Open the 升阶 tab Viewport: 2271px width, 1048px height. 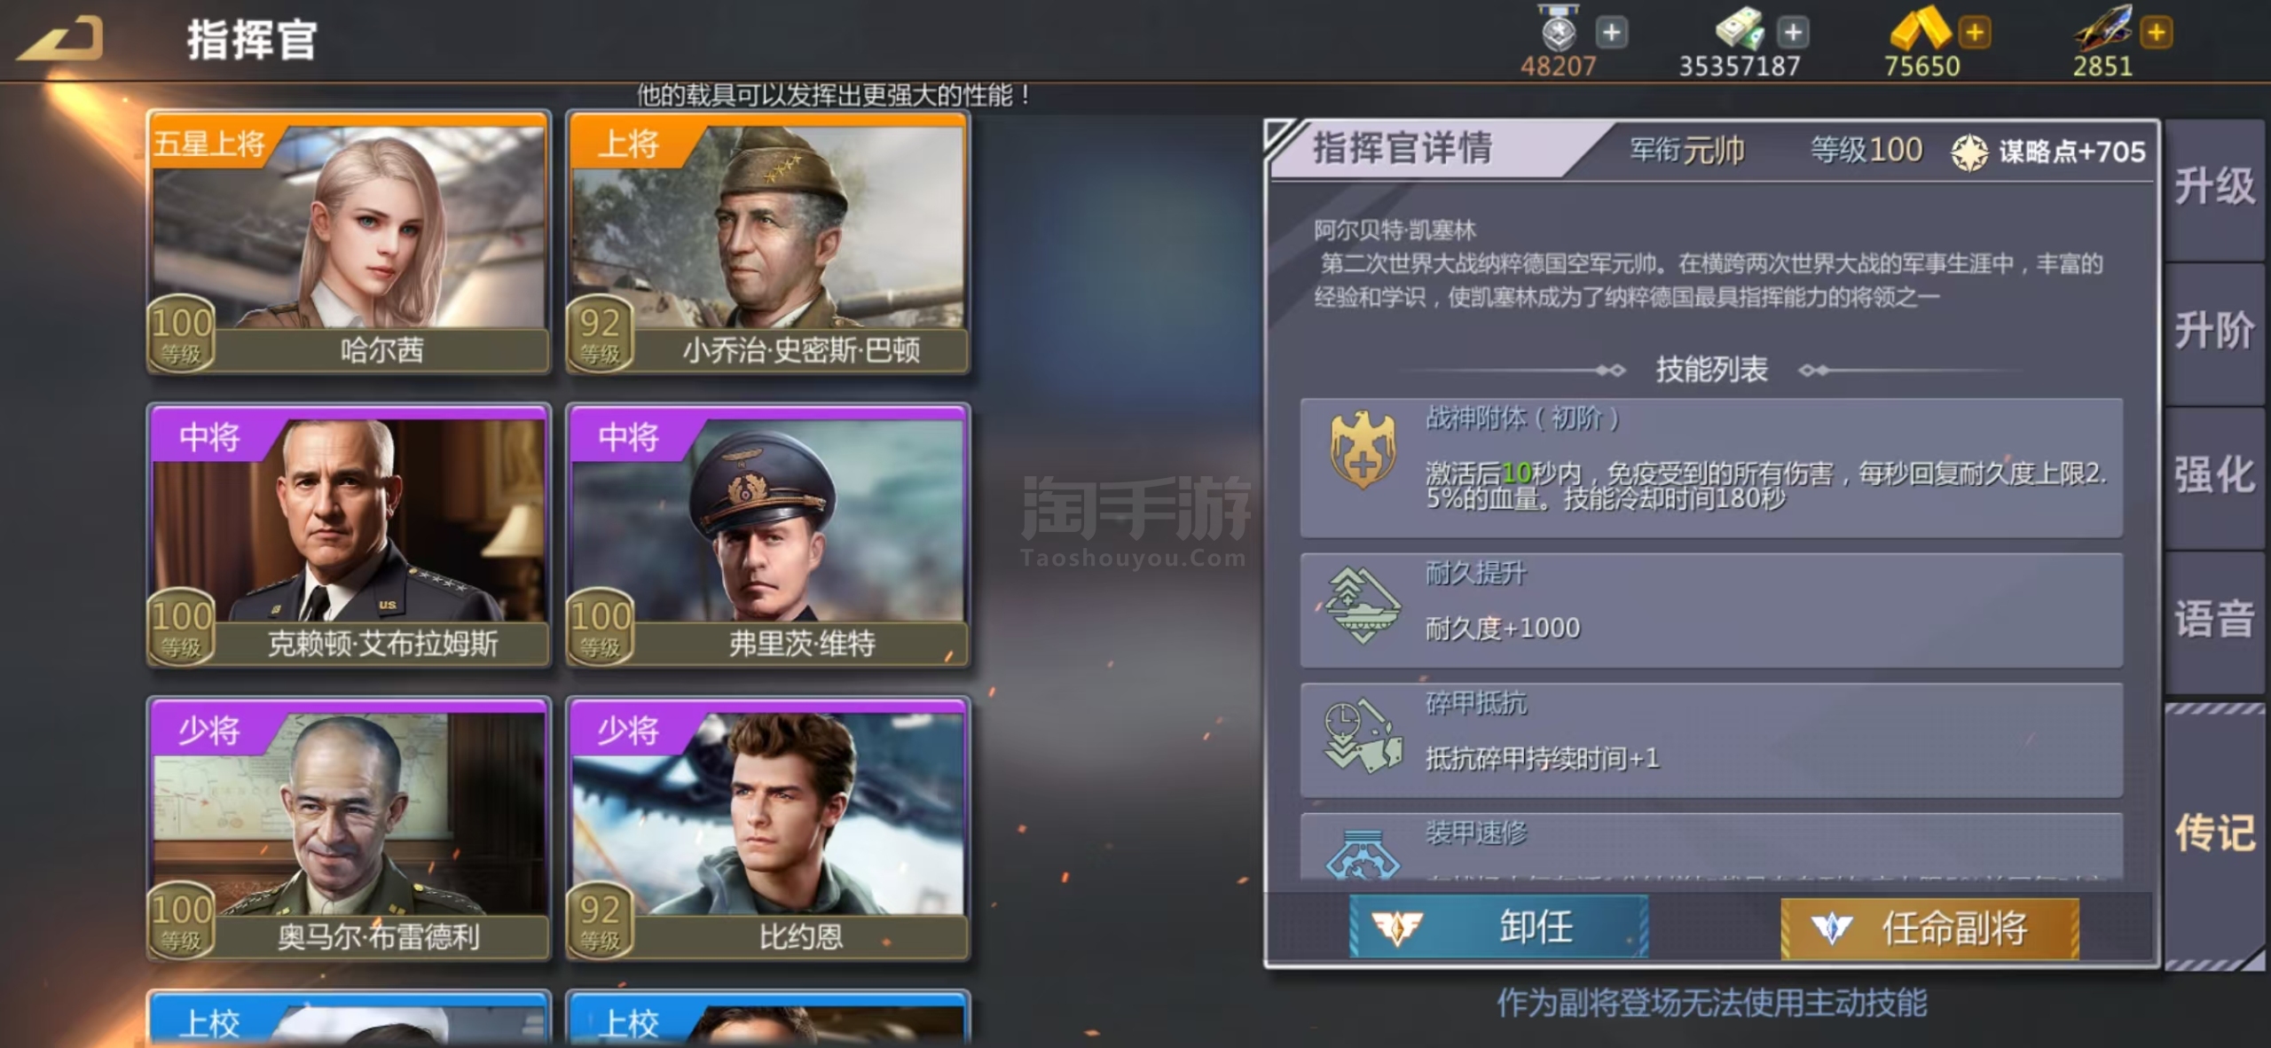[2214, 332]
